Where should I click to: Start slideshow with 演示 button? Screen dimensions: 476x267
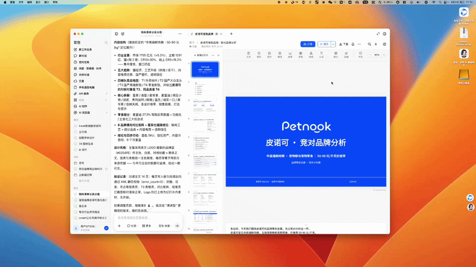[x=324, y=44]
